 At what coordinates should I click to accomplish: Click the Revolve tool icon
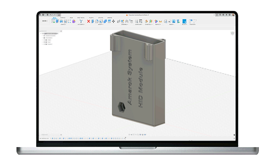(61, 21)
